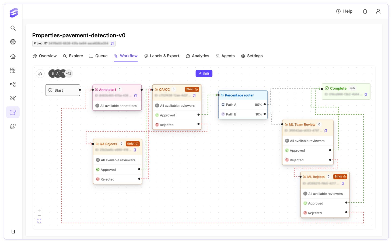The height and width of the screenshot is (243, 392).
Task: Select the workflow nodes icon in the sidebar
Action: coord(13,112)
